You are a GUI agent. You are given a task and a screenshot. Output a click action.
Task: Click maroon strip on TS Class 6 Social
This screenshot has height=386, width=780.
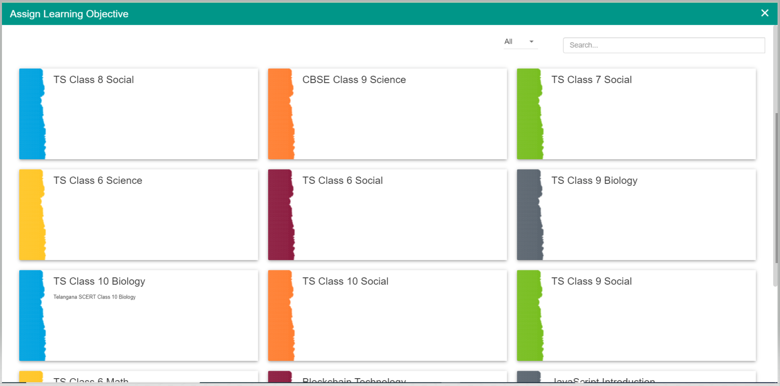280,215
